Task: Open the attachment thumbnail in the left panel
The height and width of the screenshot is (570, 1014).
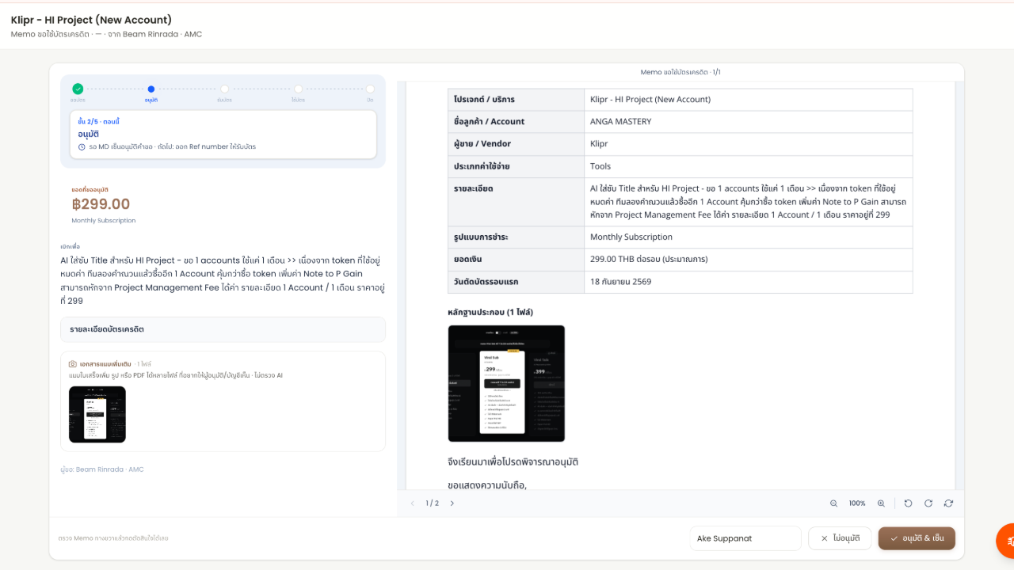Action: [x=97, y=414]
